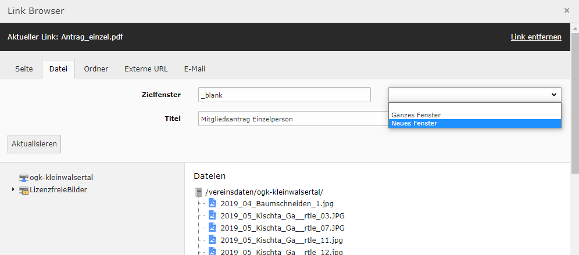Close the Link Browser dialog
579x255 pixels.
(567, 10)
